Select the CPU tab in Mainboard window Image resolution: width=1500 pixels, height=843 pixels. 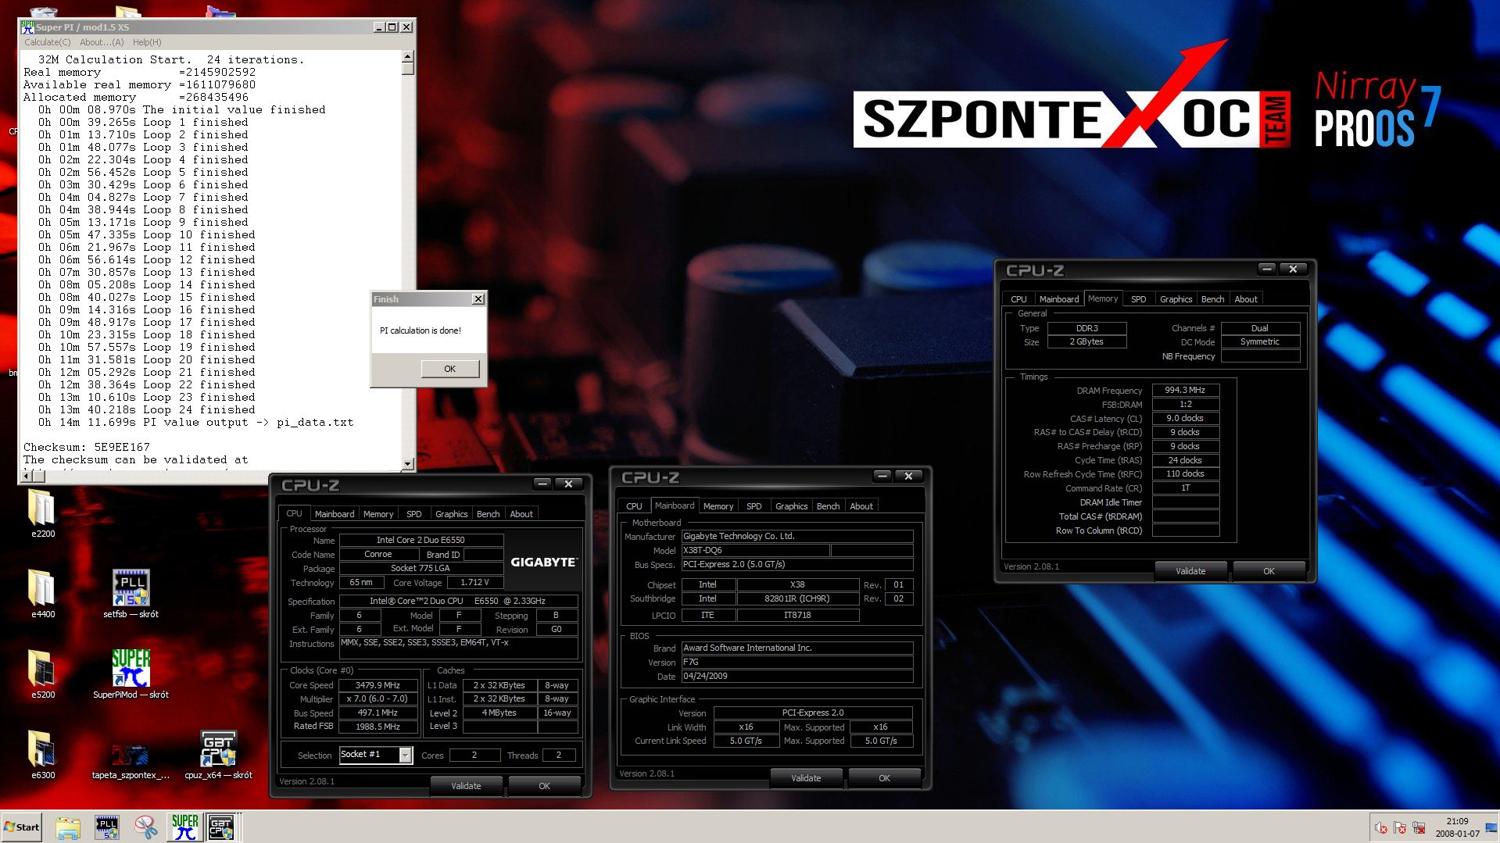[634, 506]
